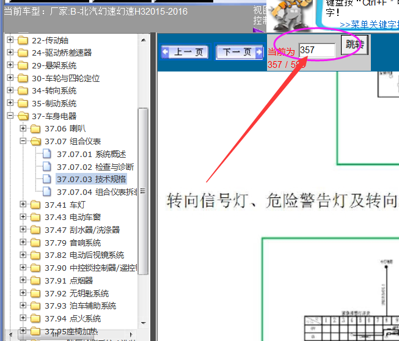Click the 37.94 点火系统 folder icon

(35, 318)
